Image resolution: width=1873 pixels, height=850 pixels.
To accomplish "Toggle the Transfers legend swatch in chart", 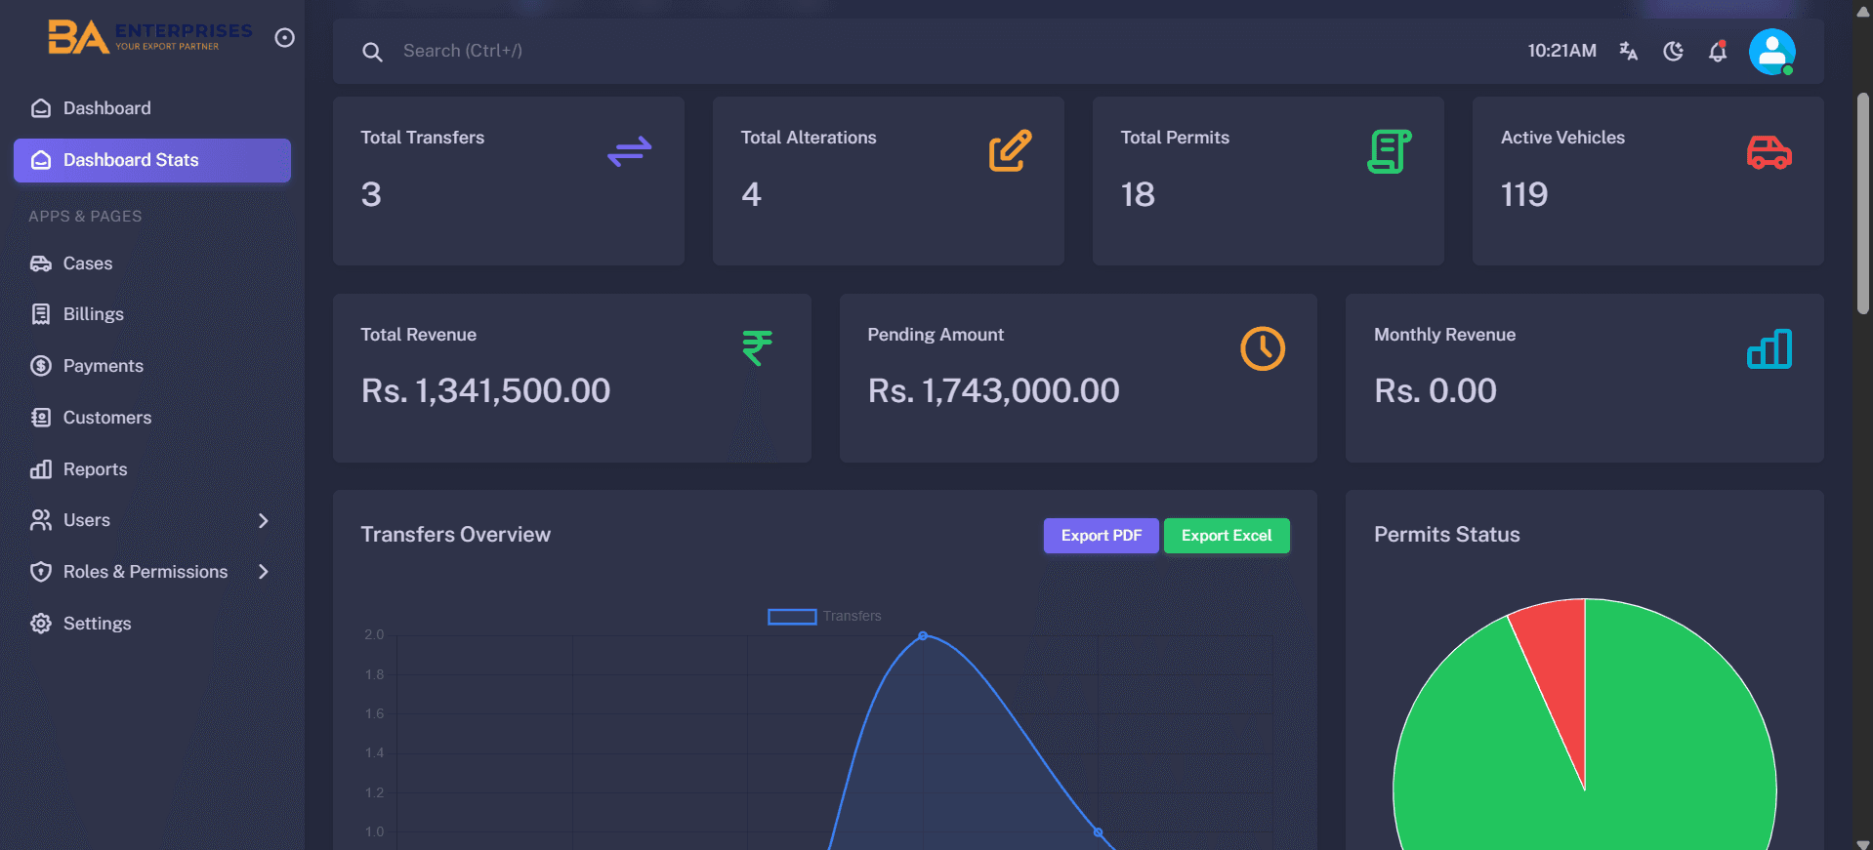I will coord(792,617).
